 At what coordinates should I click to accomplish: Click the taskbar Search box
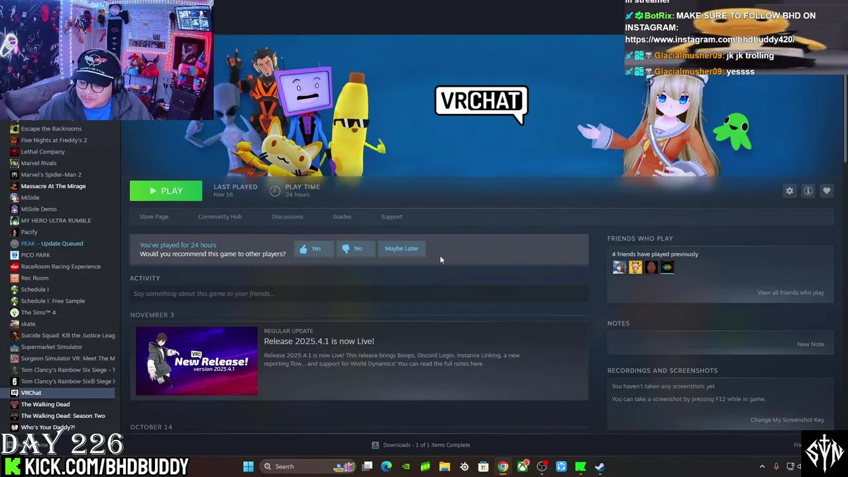(x=308, y=466)
